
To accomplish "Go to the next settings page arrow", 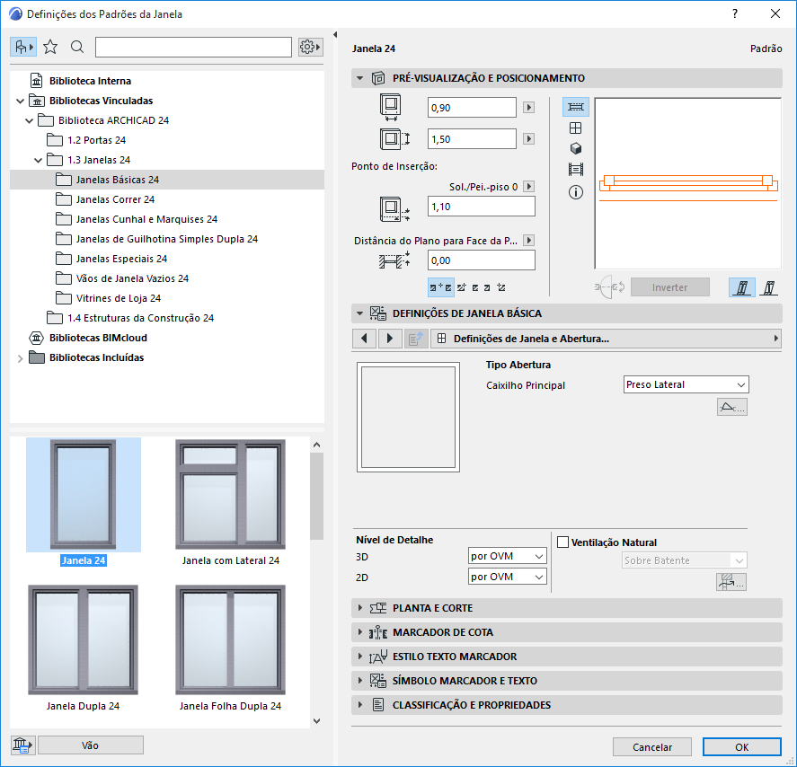I will tap(389, 339).
